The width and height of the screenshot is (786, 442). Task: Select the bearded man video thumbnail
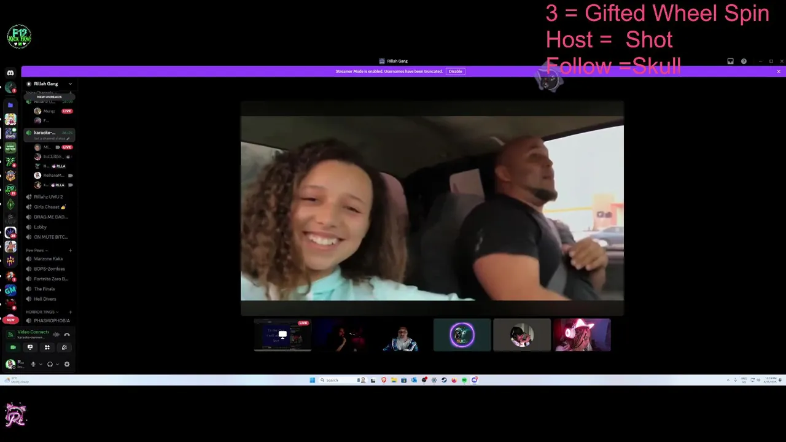click(x=402, y=335)
